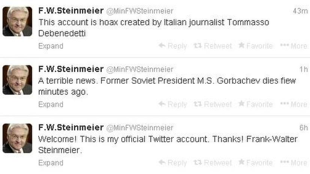Reply to the hoax account tweet
The width and height of the screenshot is (310, 174).
click(172, 46)
